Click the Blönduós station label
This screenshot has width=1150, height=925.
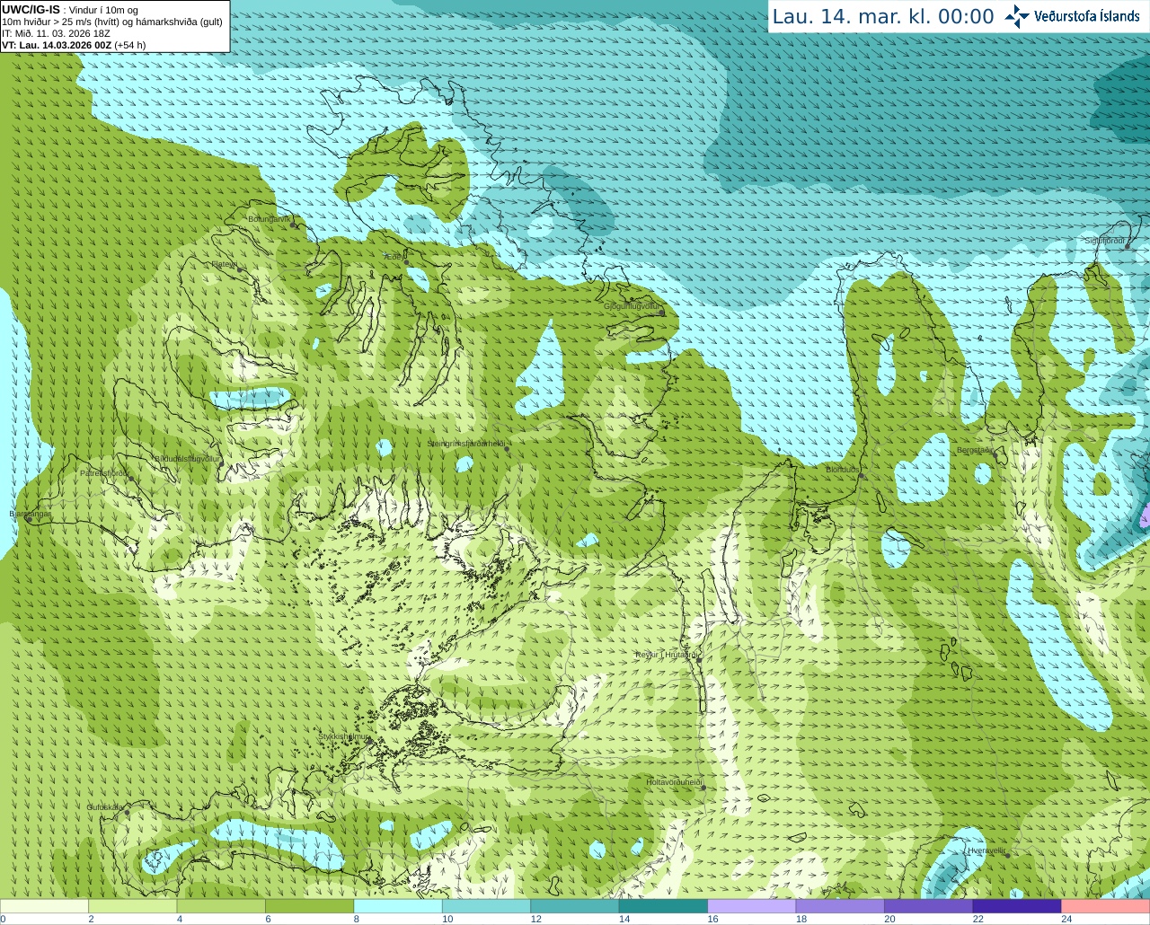pos(843,470)
